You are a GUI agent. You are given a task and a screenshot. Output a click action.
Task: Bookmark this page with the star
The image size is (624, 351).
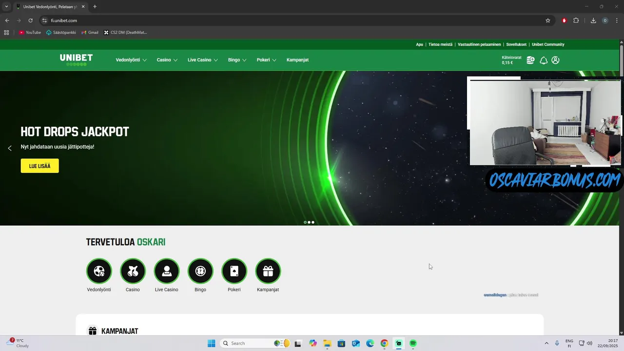pyautogui.click(x=548, y=20)
